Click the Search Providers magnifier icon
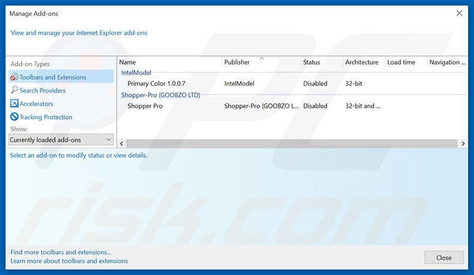474x275 pixels. (x=14, y=90)
